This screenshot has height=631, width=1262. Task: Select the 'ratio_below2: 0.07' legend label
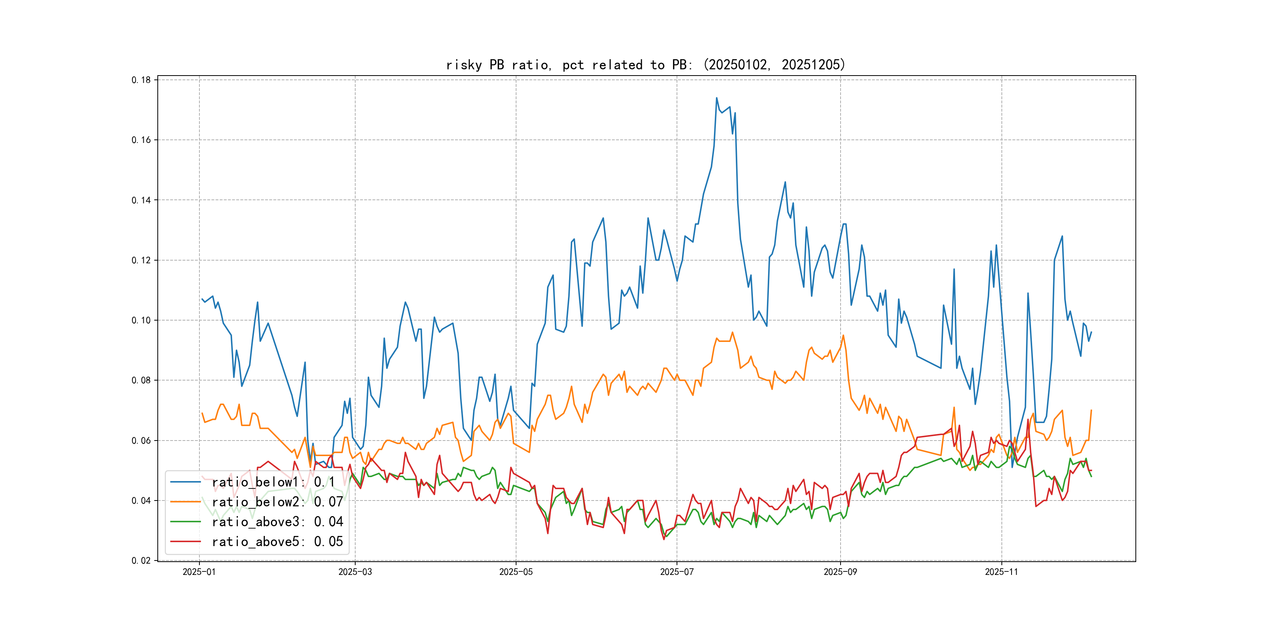point(277,502)
